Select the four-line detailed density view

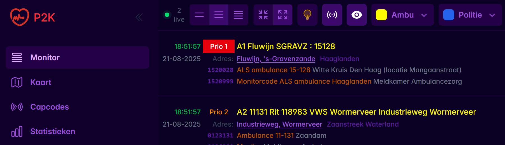(x=238, y=15)
